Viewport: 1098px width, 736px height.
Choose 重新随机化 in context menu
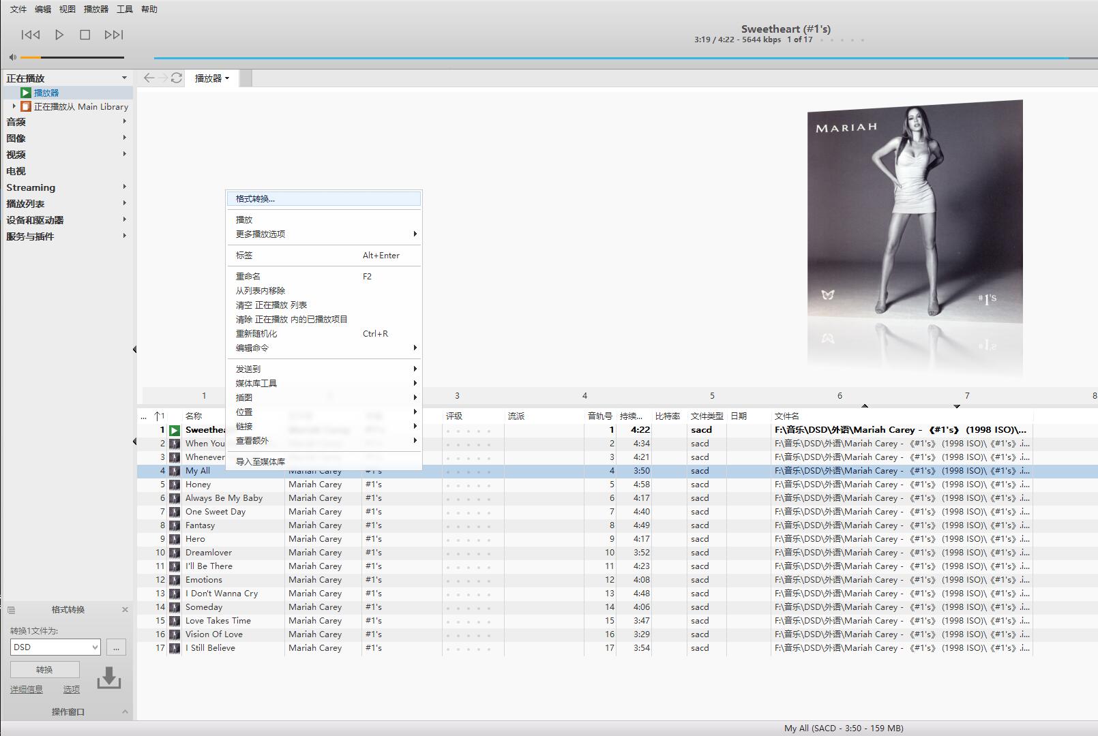pyautogui.click(x=324, y=333)
